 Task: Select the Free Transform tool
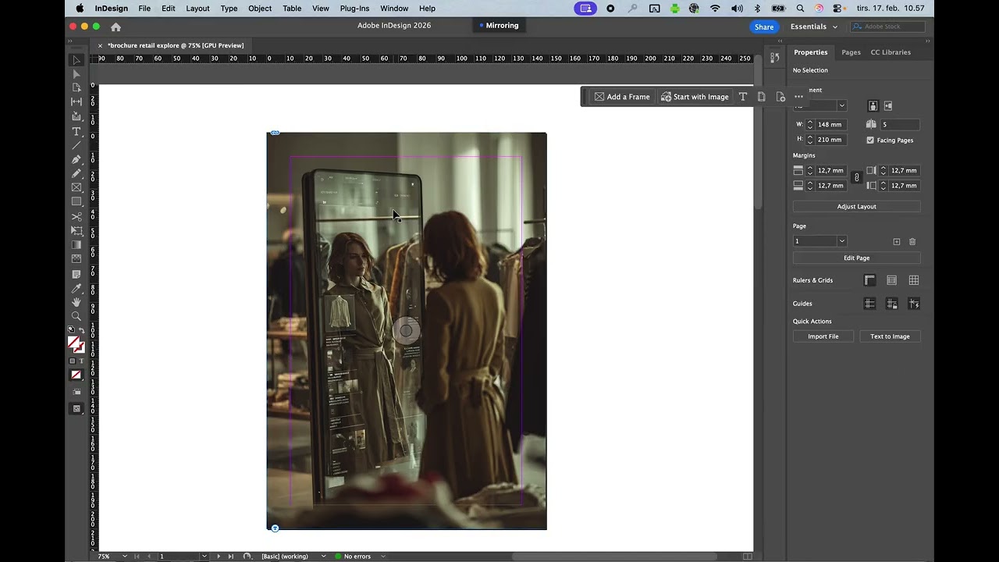tap(76, 231)
